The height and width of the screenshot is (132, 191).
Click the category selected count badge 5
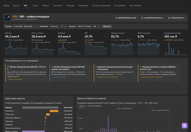[62, 26]
